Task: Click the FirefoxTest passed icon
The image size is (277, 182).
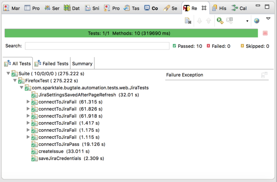Action: pos(21,81)
